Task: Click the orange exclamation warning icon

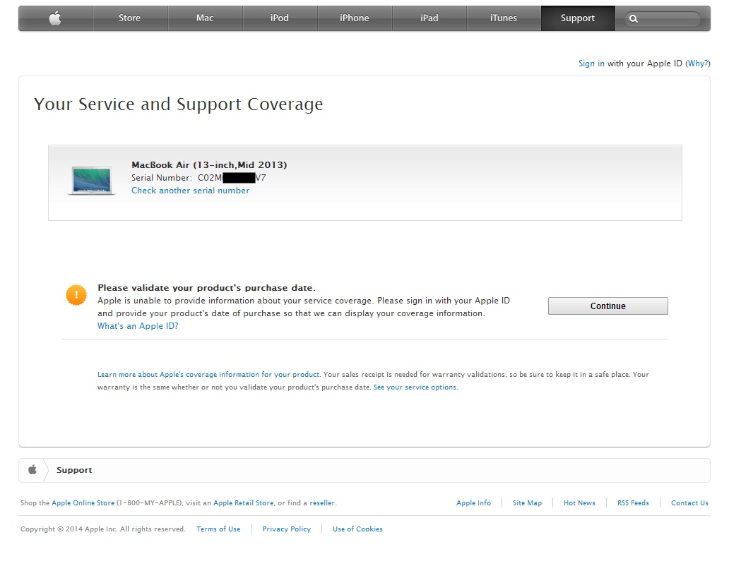Action: [x=76, y=295]
